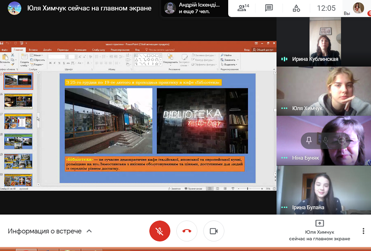371x251 pixels.
Task: Open the Раздел section dropdown
Action: 37,64
